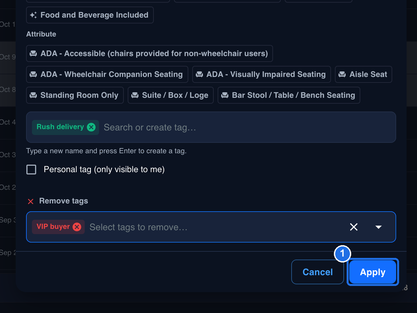417x313 pixels.
Task: Click seat icon on Aisle Seat tag
Action: pyautogui.click(x=342, y=74)
